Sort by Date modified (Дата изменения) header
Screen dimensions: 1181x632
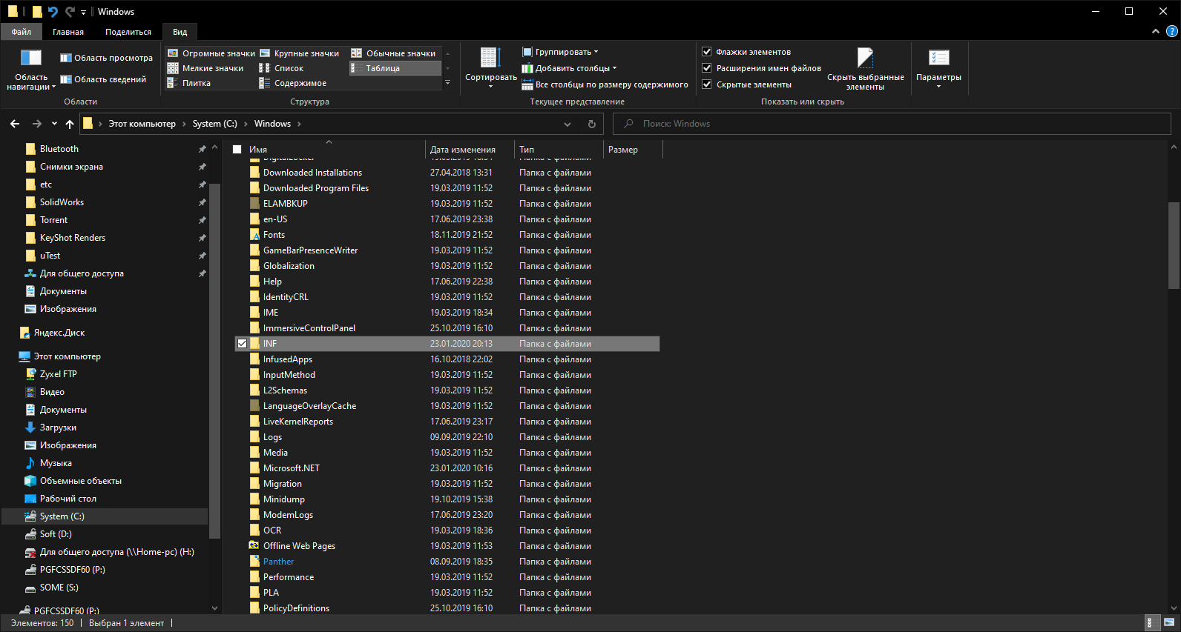click(470, 150)
